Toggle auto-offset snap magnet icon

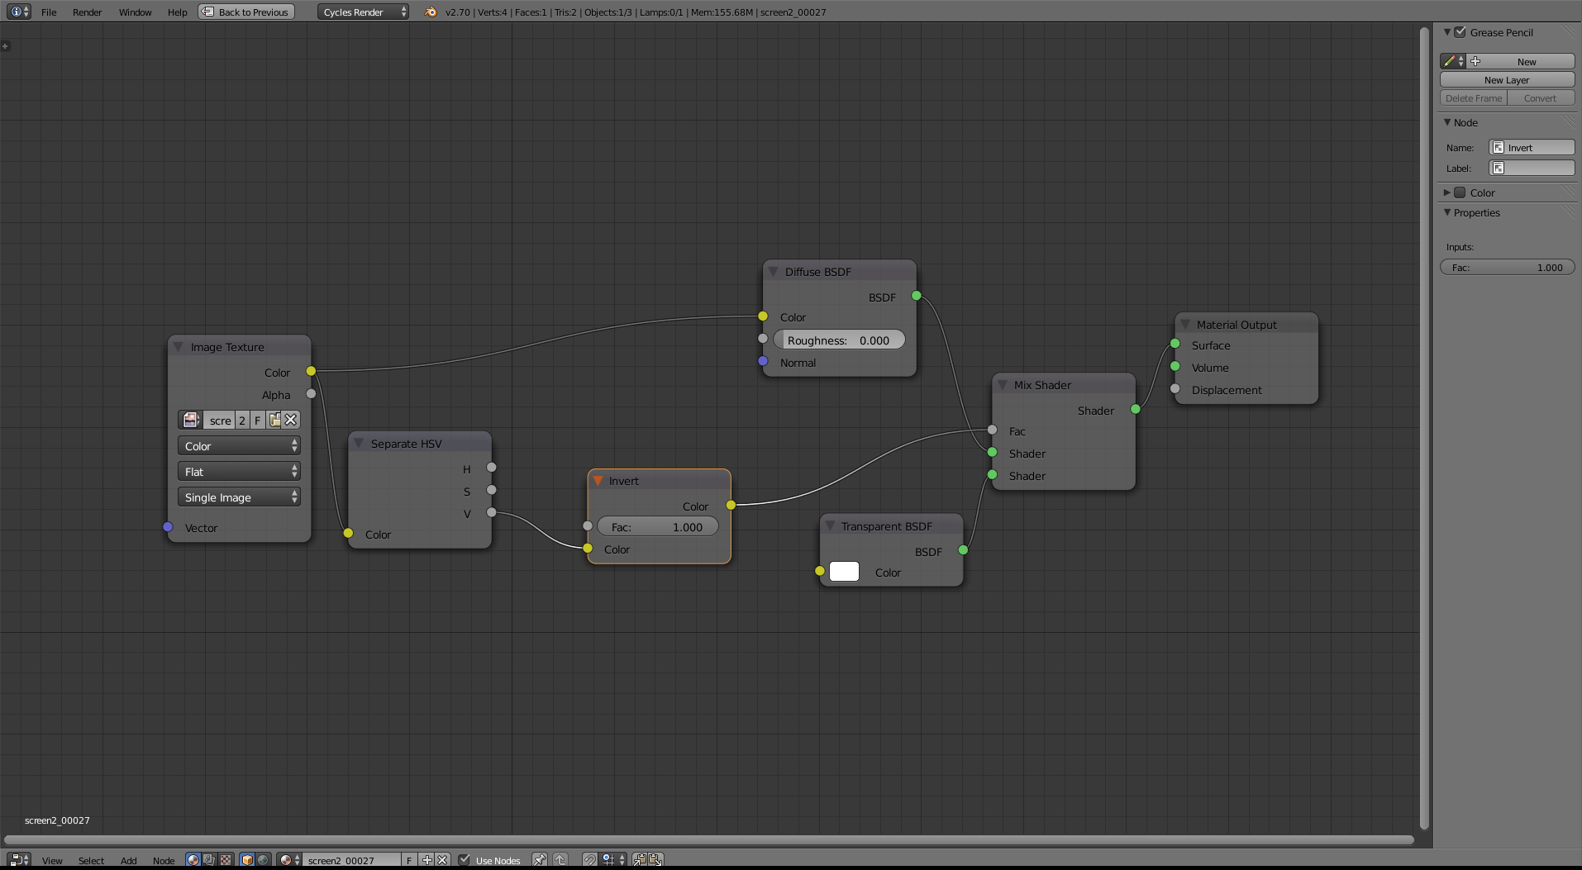tap(589, 860)
